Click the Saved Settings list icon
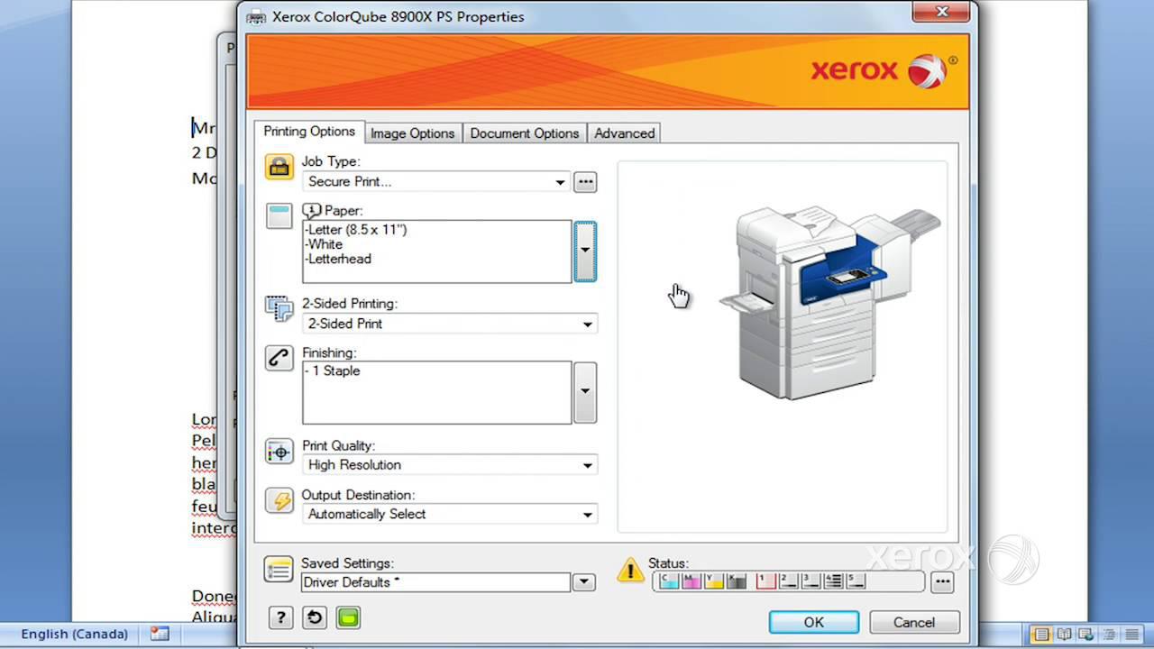The image size is (1154, 649). [x=279, y=570]
